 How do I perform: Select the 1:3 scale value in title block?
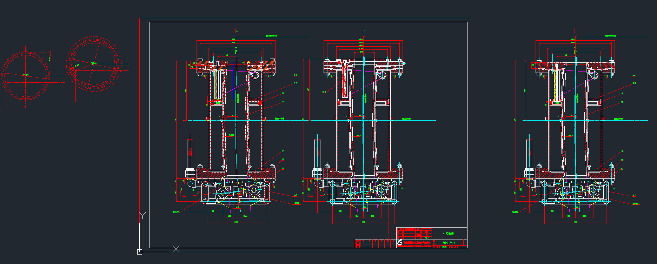[427, 238]
